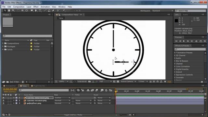Select the Hand tool

[x=9, y=10]
